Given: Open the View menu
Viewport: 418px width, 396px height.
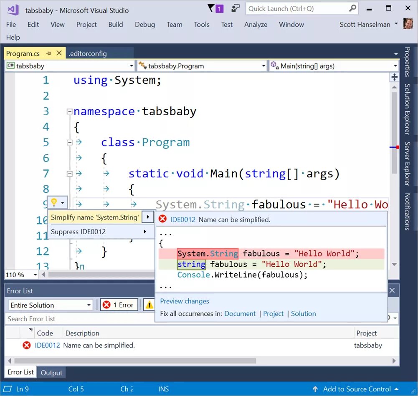Looking at the screenshot, I should 57,25.
